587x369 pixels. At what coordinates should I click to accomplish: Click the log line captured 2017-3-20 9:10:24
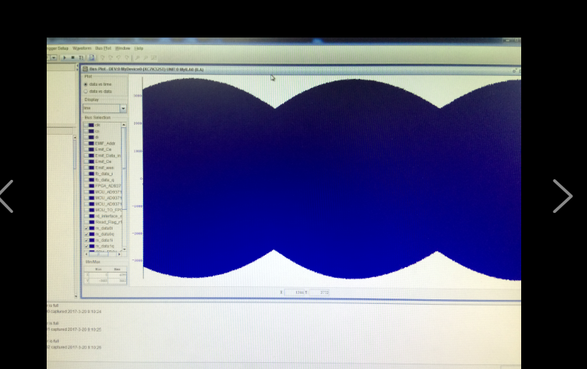(74, 312)
